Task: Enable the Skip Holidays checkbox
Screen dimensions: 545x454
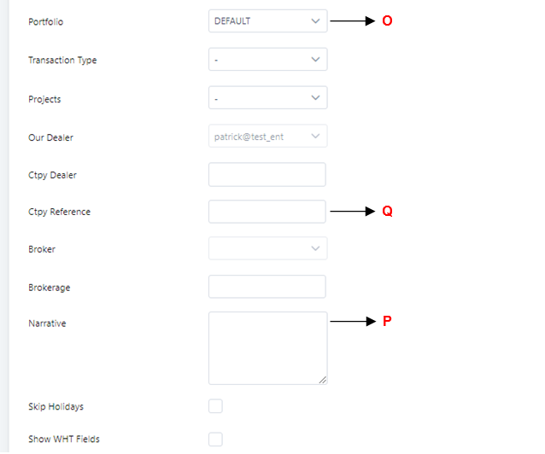Action: tap(215, 406)
